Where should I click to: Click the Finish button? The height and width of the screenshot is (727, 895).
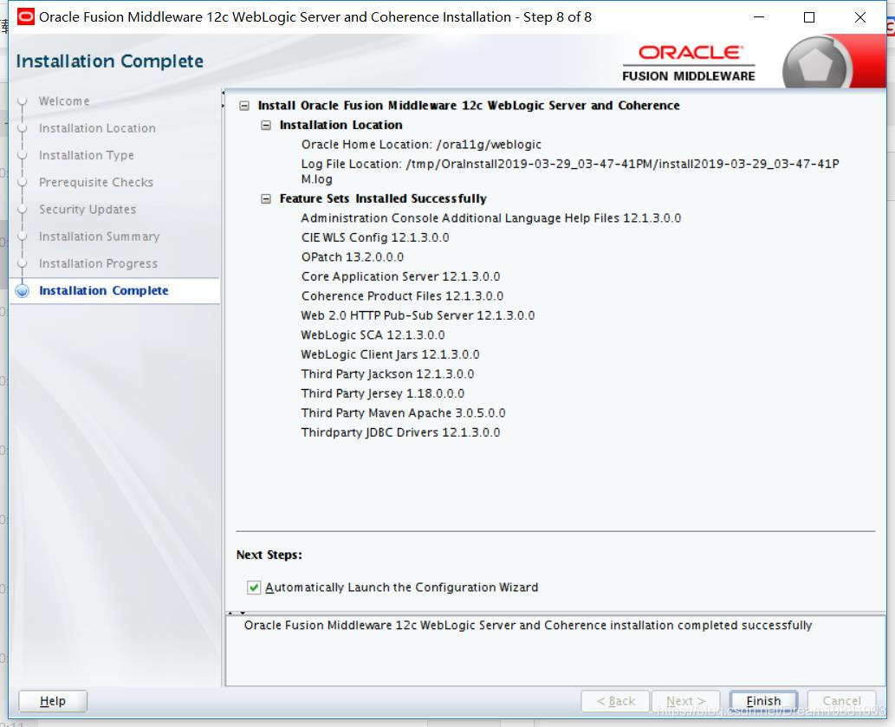coord(763,701)
